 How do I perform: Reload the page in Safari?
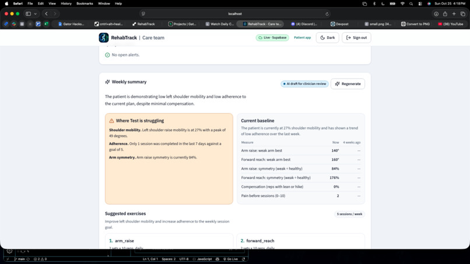pos(327,14)
